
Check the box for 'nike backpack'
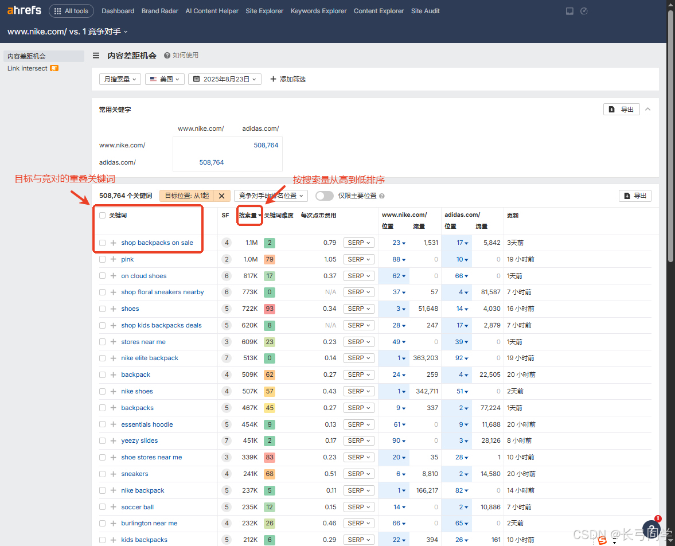[x=103, y=490]
